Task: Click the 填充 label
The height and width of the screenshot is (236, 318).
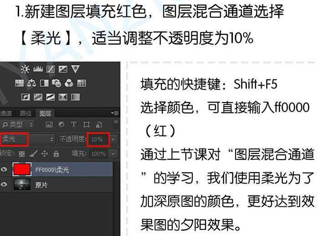Action: (79, 154)
